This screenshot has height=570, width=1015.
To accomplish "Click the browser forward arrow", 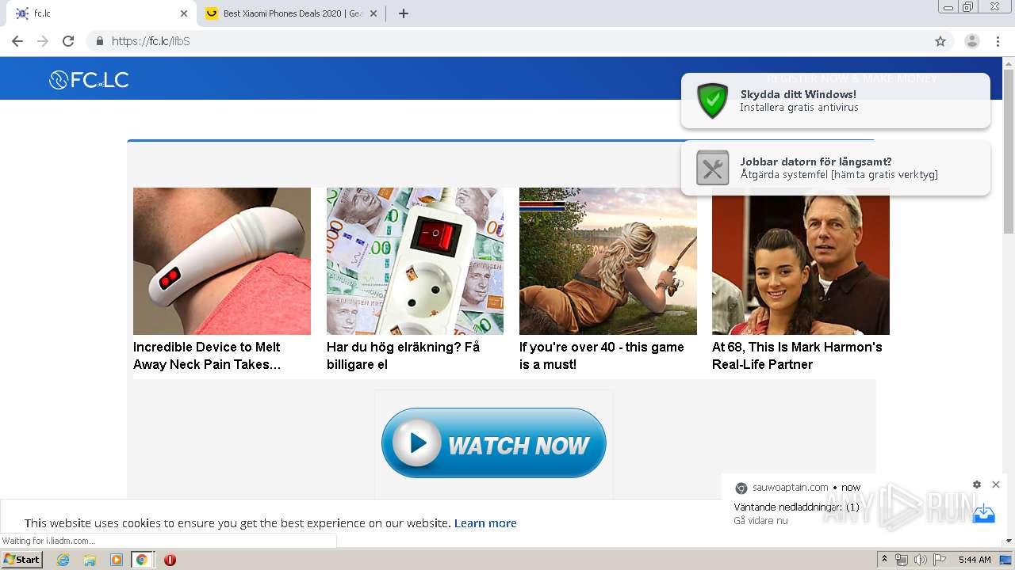I will pos(43,41).
